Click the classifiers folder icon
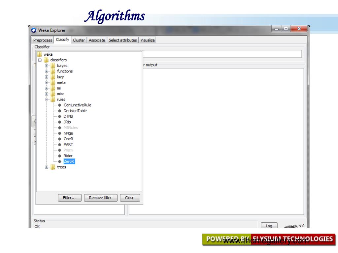Screen dimensions: 338x253 [46, 60]
